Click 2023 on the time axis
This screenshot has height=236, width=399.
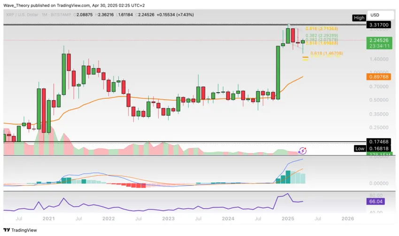168,219
